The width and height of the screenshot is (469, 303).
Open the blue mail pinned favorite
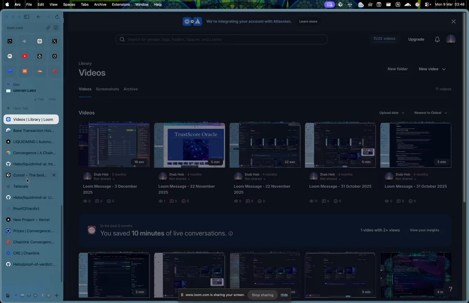pos(10,71)
